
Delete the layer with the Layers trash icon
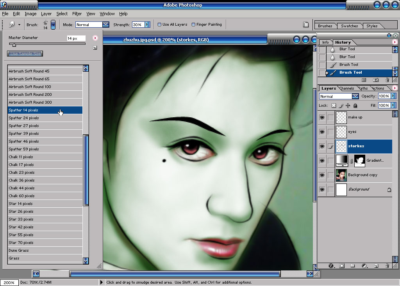(387, 266)
